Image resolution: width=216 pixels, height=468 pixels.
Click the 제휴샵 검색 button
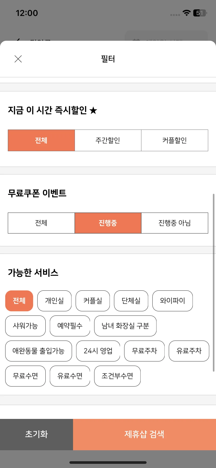(145, 434)
